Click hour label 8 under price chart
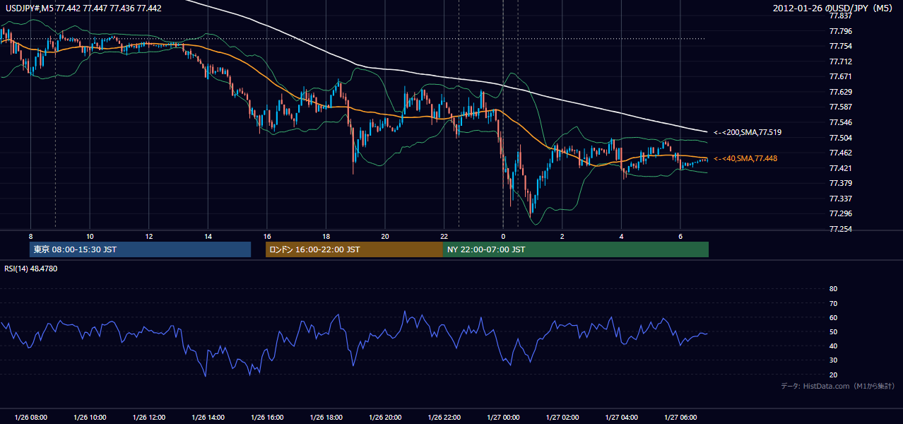903x424 pixels. pyautogui.click(x=30, y=236)
